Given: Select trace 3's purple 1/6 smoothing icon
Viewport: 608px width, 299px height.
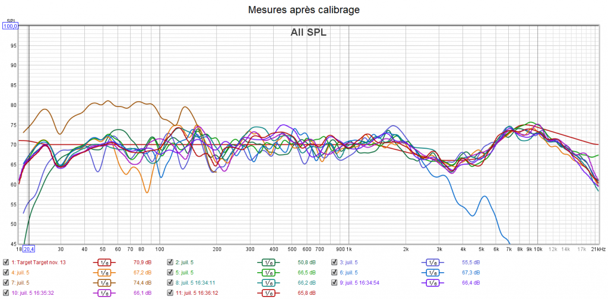Looking at the screenshot, I should 432,262.
